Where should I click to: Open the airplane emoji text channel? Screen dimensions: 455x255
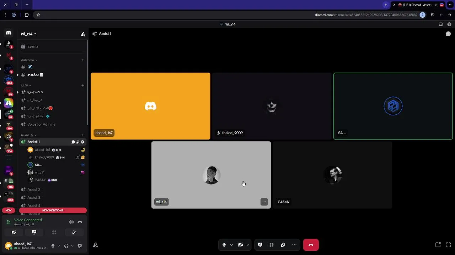click(52, 67)
